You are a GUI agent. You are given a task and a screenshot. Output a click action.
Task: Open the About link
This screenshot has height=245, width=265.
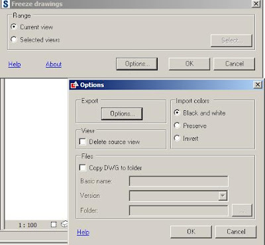click(x=54, y=64)
